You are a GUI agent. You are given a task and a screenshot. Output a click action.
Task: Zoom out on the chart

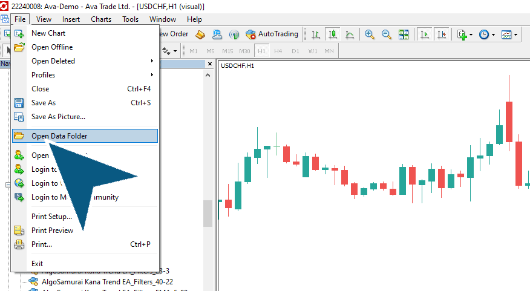coord(386,34)
